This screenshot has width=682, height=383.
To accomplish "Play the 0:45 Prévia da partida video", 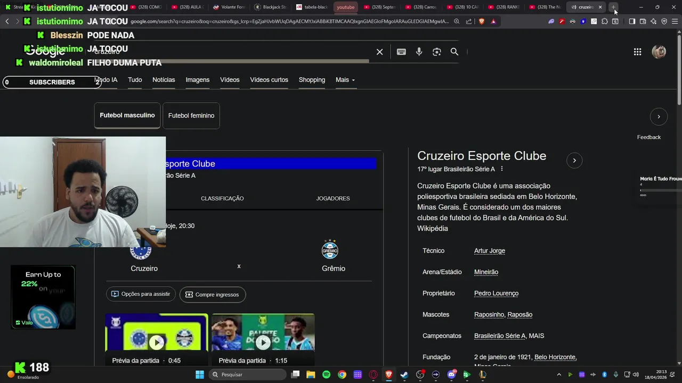I will click(x=156, y=342).
